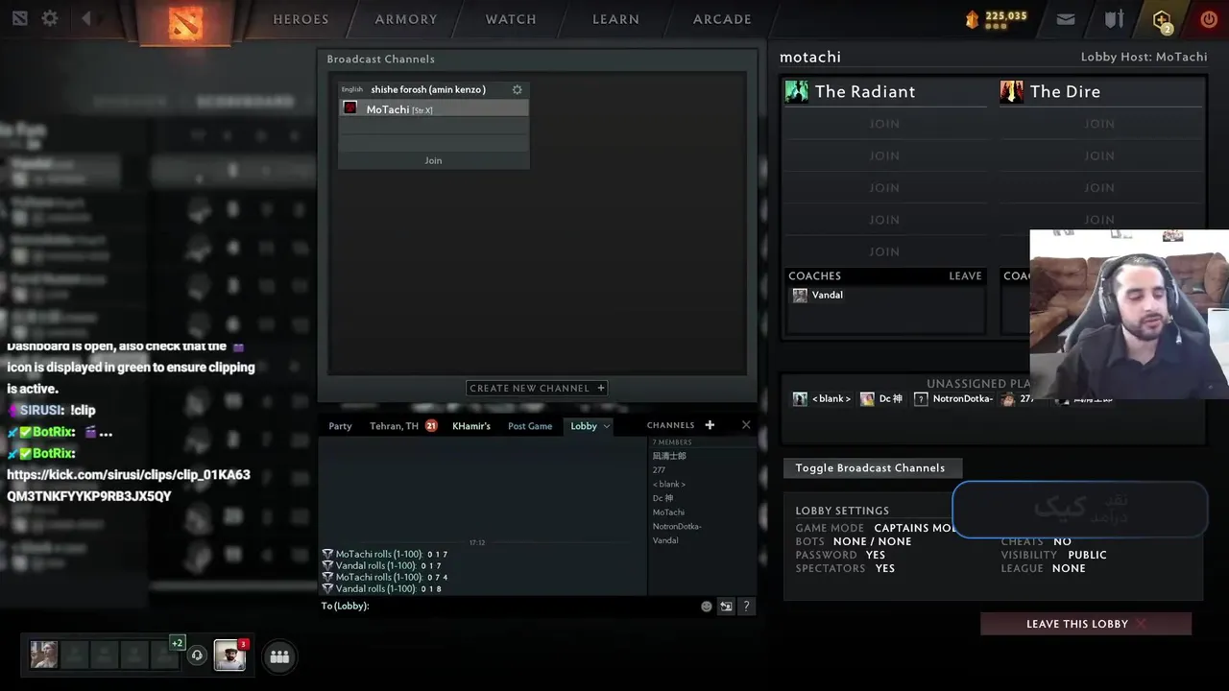Click LEAVE in Radiant coaches
The width and height of the screenshot is (1229, 691).
[x=965, y=276]
